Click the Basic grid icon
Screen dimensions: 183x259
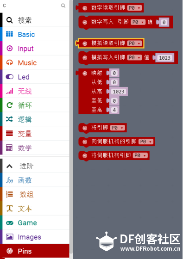pos(9,34)
